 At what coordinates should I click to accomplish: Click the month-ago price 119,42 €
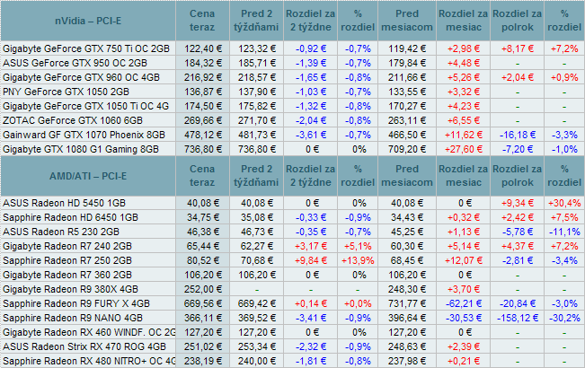click(x=407, y=48)
